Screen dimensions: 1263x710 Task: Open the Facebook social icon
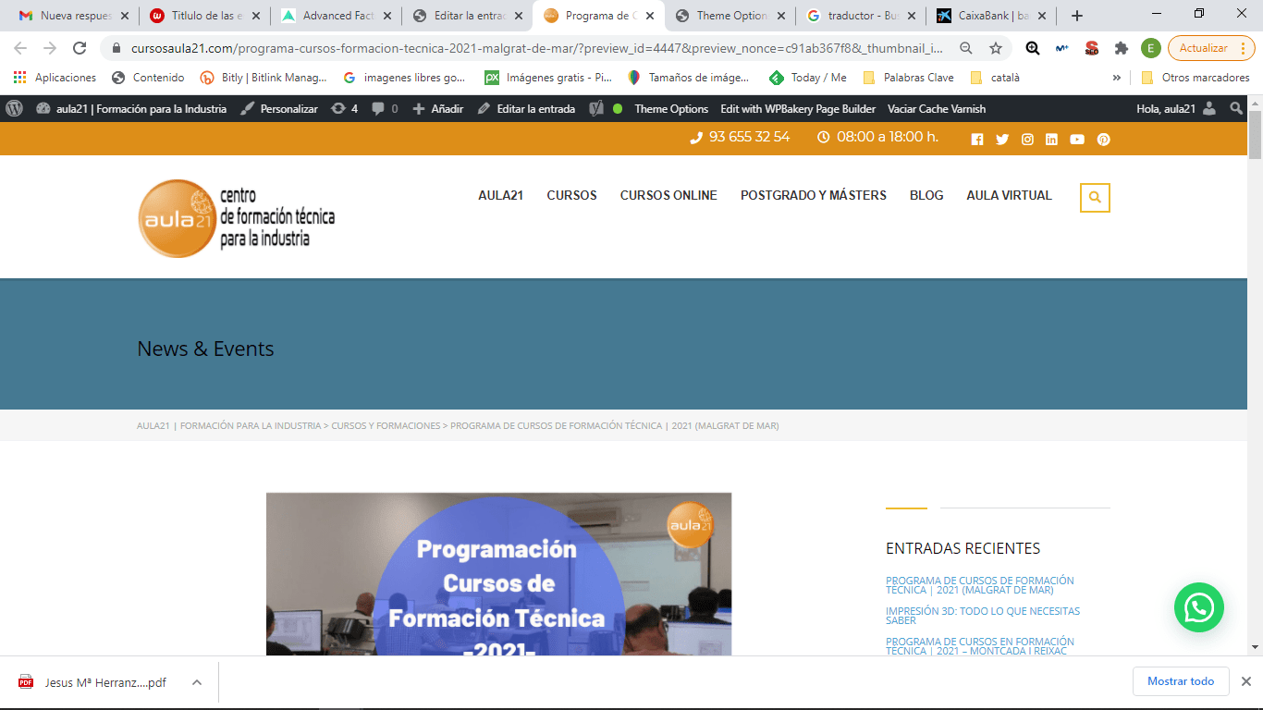pyautogui.click(x=977, y=140)
